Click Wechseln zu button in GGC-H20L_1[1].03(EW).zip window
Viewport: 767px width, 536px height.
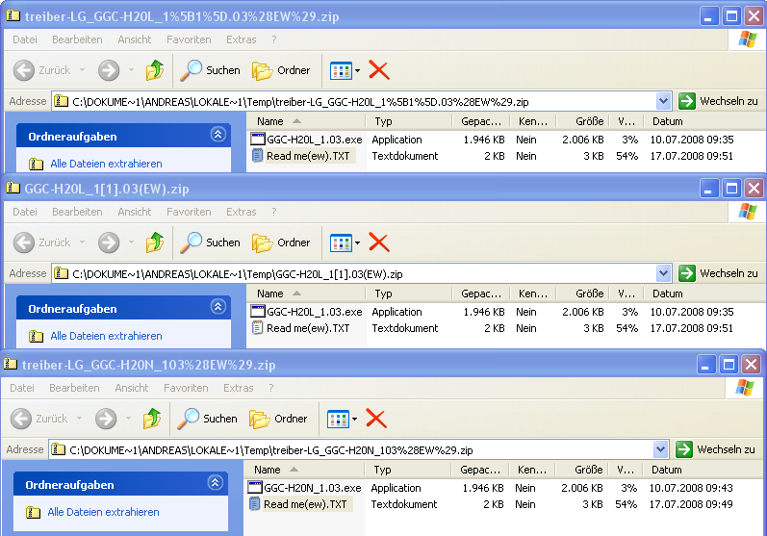719,273
